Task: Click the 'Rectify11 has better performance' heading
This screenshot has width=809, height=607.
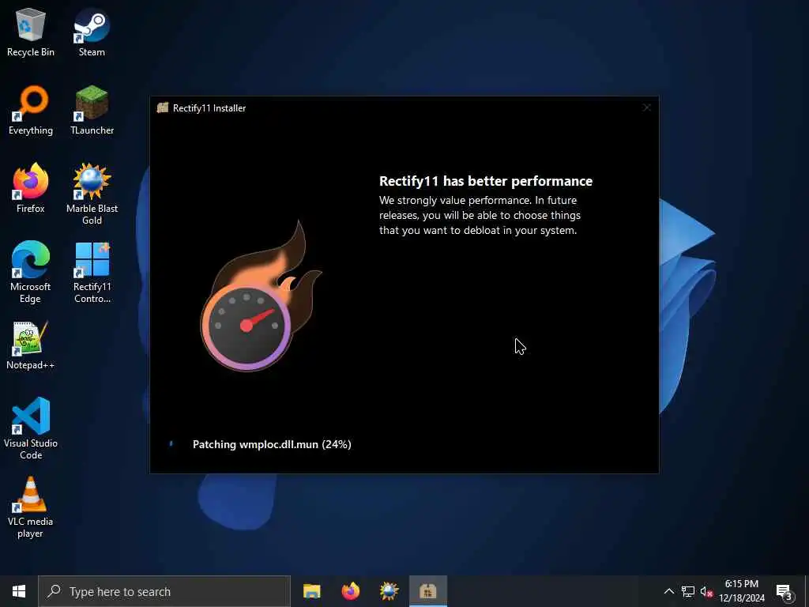Action: click(486, 181)
